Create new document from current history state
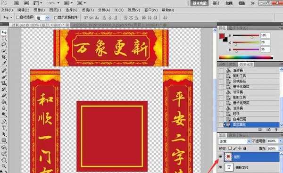 coord(260,130)
